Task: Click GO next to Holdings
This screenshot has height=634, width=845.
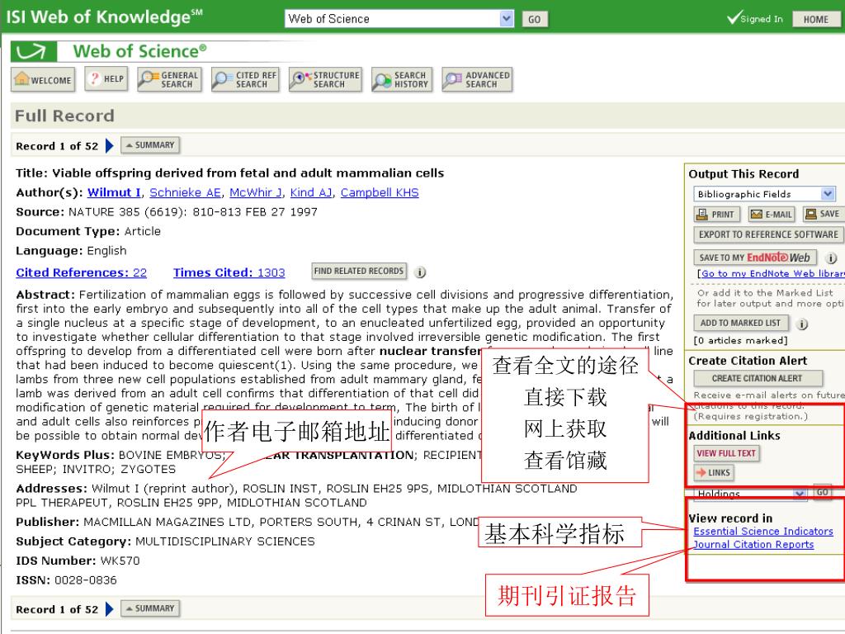Action: (823, 492)
